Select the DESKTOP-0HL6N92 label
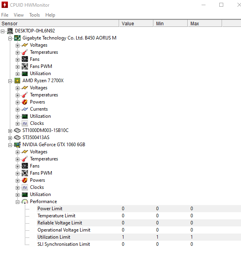Image resolution: width=241 pixels, height=260 pixels. tap(35, 31)
